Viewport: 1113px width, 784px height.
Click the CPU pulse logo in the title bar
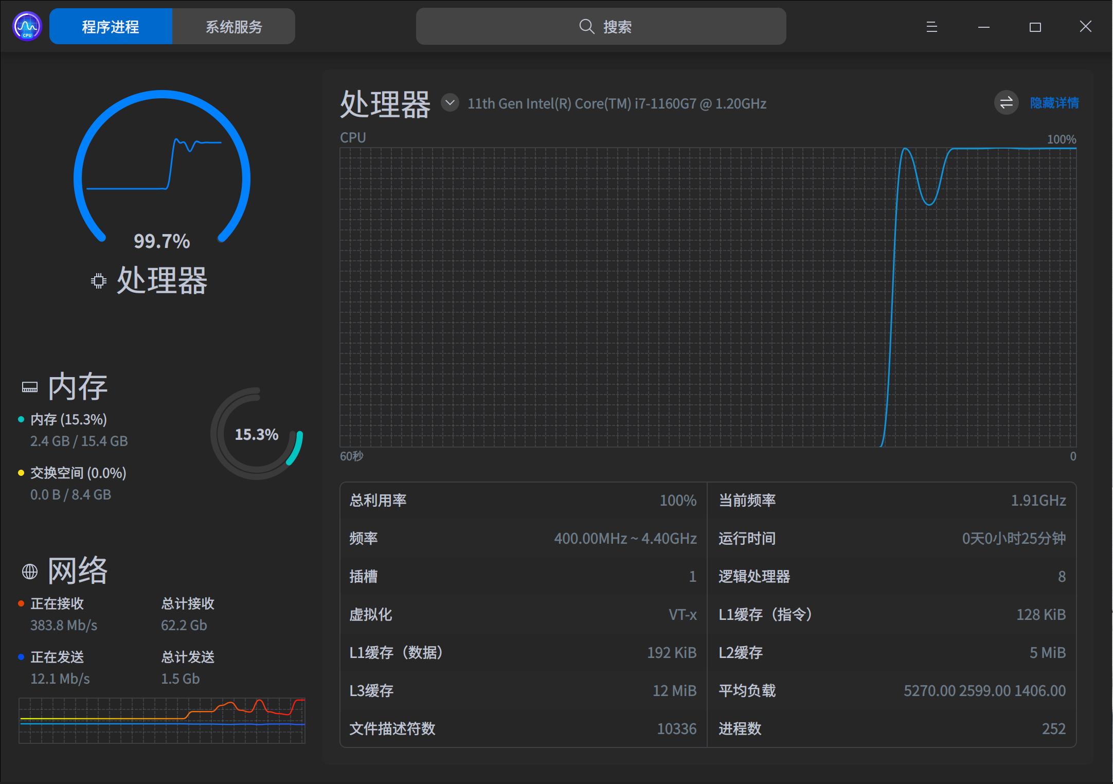(x=26, y=26)
